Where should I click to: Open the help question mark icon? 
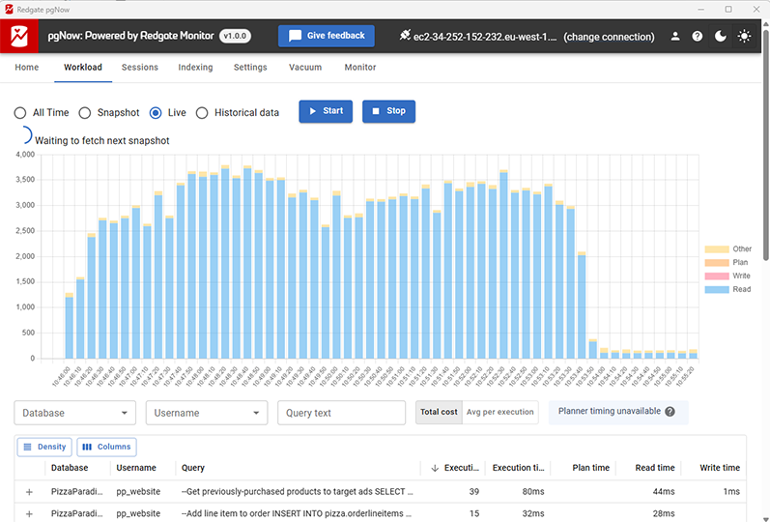(x=698, y=36)
